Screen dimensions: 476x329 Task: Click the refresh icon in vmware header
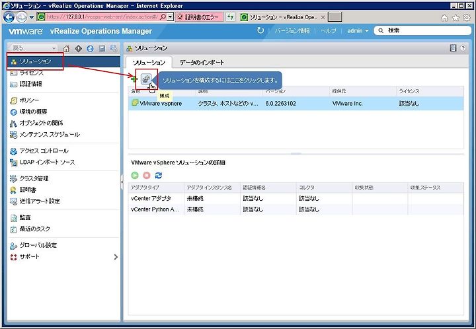pyautogui.click(x=260, y=30)
